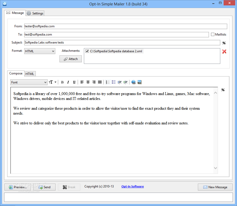The image size is (237, 206).
Task: Toggle underline formatting in the editor toolbar
Action: coord(74,82)
